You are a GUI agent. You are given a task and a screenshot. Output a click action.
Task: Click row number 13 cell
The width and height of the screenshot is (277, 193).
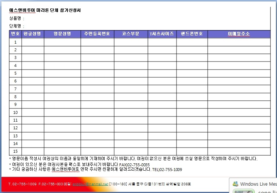pyautogui.click(x=15, y=136)
